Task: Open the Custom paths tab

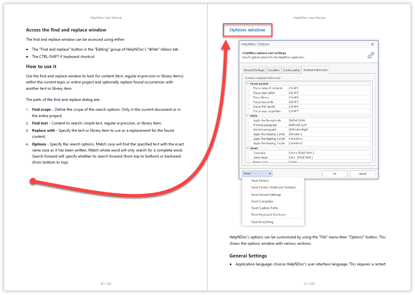Action: [291, 70]
